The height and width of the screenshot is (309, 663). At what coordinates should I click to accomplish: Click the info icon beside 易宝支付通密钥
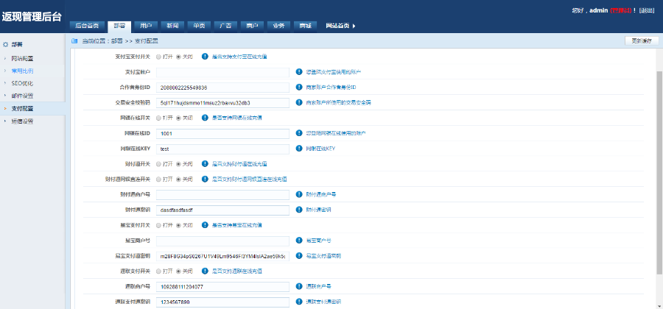(x=299, y=255)
